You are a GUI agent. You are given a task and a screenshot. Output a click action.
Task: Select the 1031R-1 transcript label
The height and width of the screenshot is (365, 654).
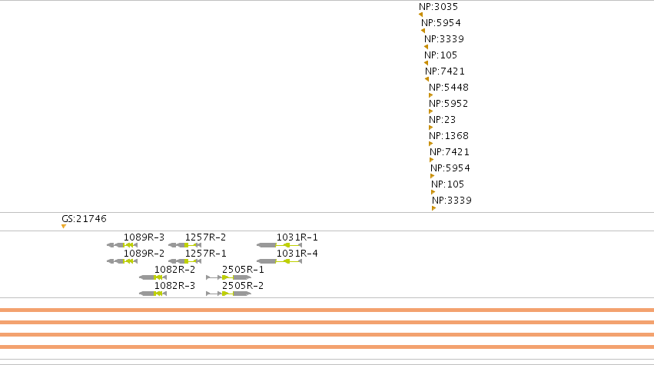tap(297, 237)
